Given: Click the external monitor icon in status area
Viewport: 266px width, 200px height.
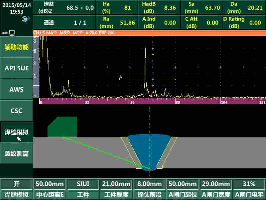Looking at the screenshot, I should point(12,32).
